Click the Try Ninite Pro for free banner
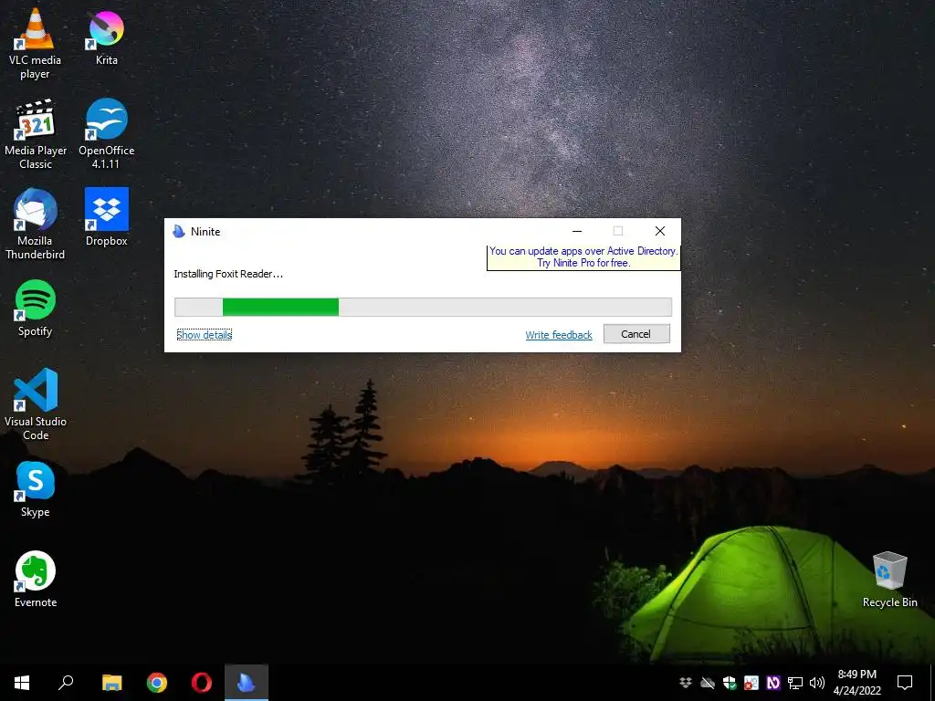935x701 pixels. pos(583,256)
